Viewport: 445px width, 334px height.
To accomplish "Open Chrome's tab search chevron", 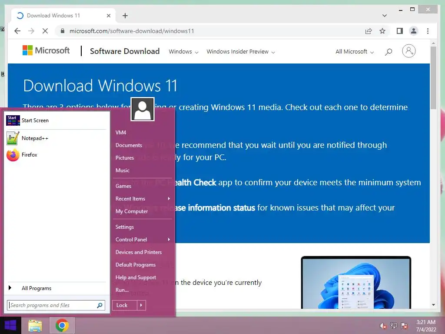I will click(x=384, y=16).
